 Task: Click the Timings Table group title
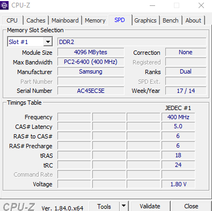coord(24,103)
